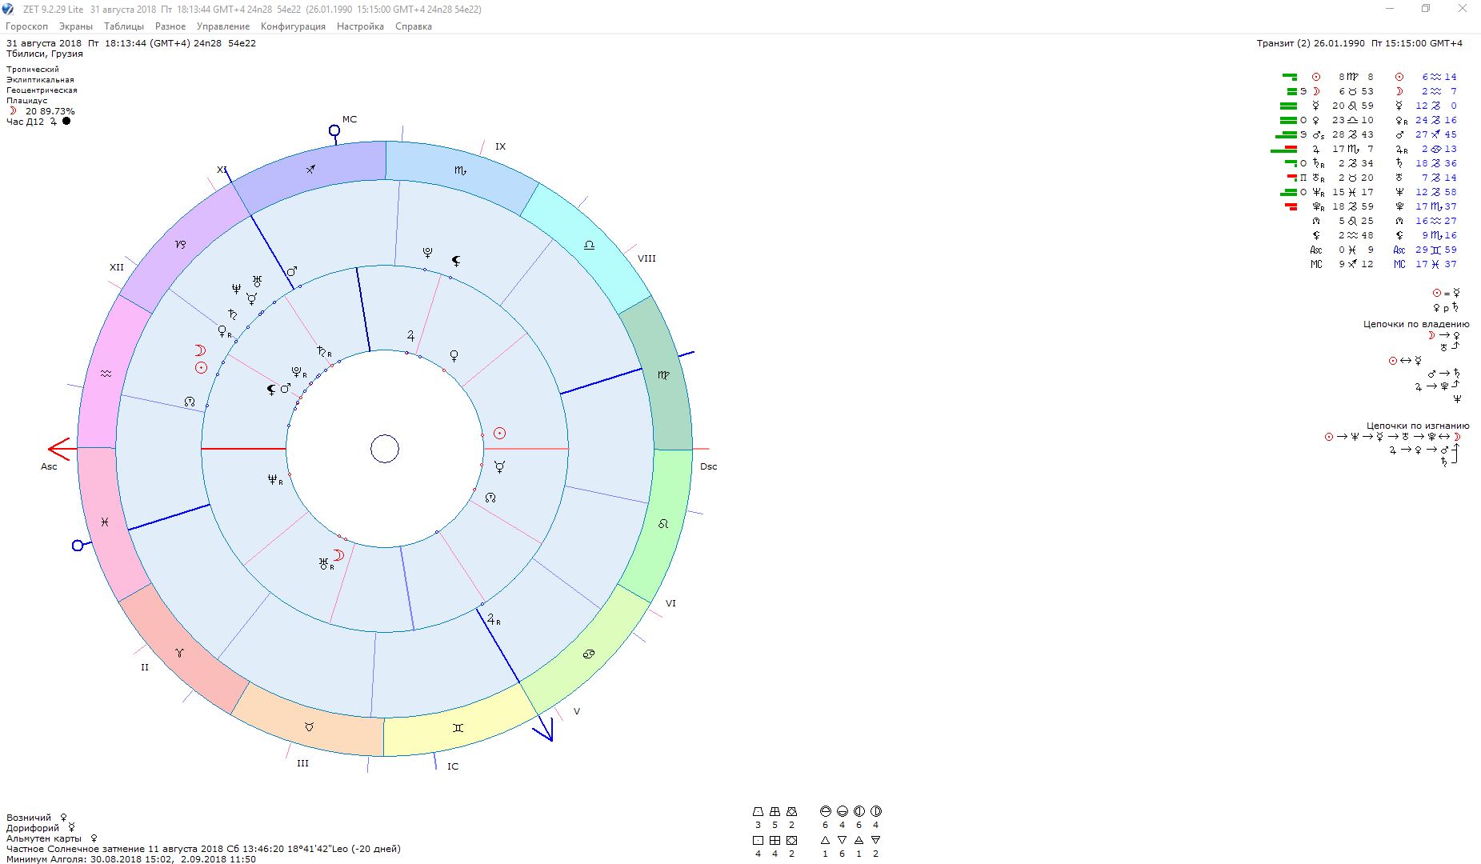The image size is (1481, 864).
Task: Select retrograde Saturn in the inner ring
Action: (324, 352)
